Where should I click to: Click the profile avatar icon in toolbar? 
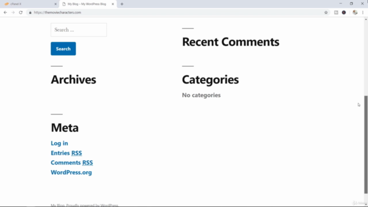click(x=355, y=13)
